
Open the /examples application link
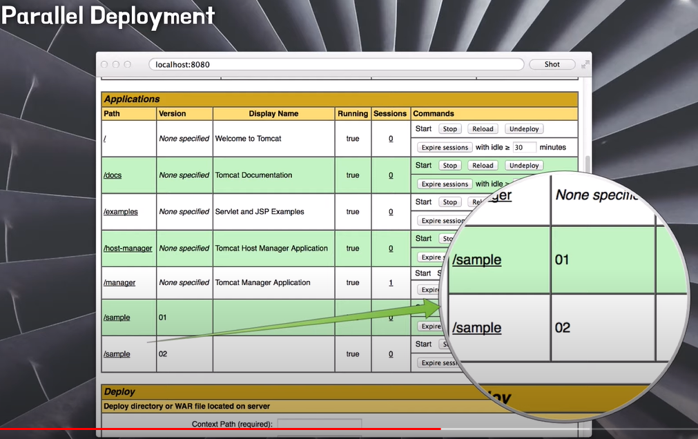(x=121, y=211)
